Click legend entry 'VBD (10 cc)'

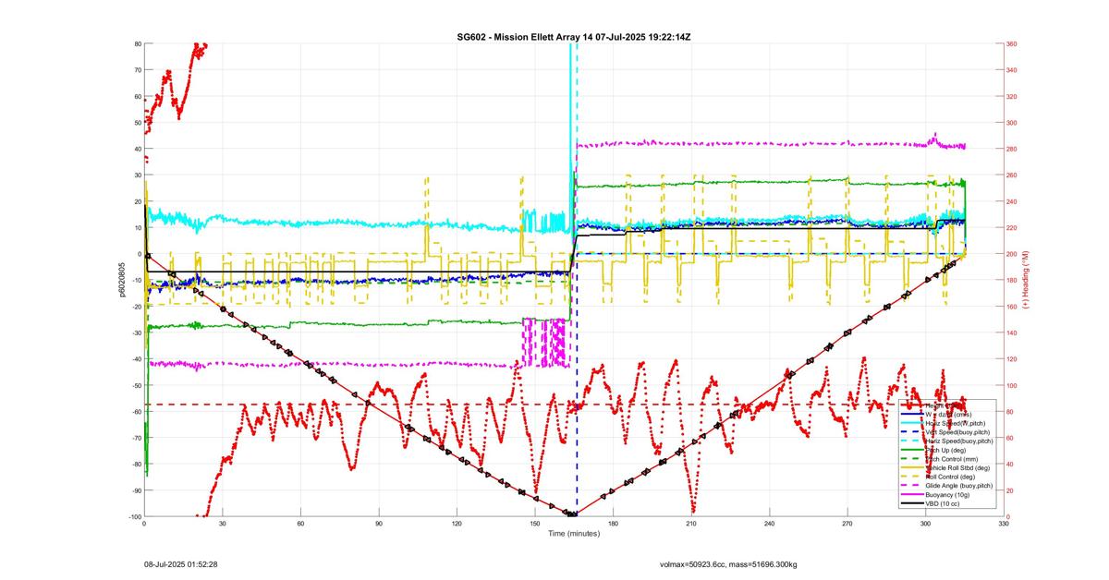(943, 503)
